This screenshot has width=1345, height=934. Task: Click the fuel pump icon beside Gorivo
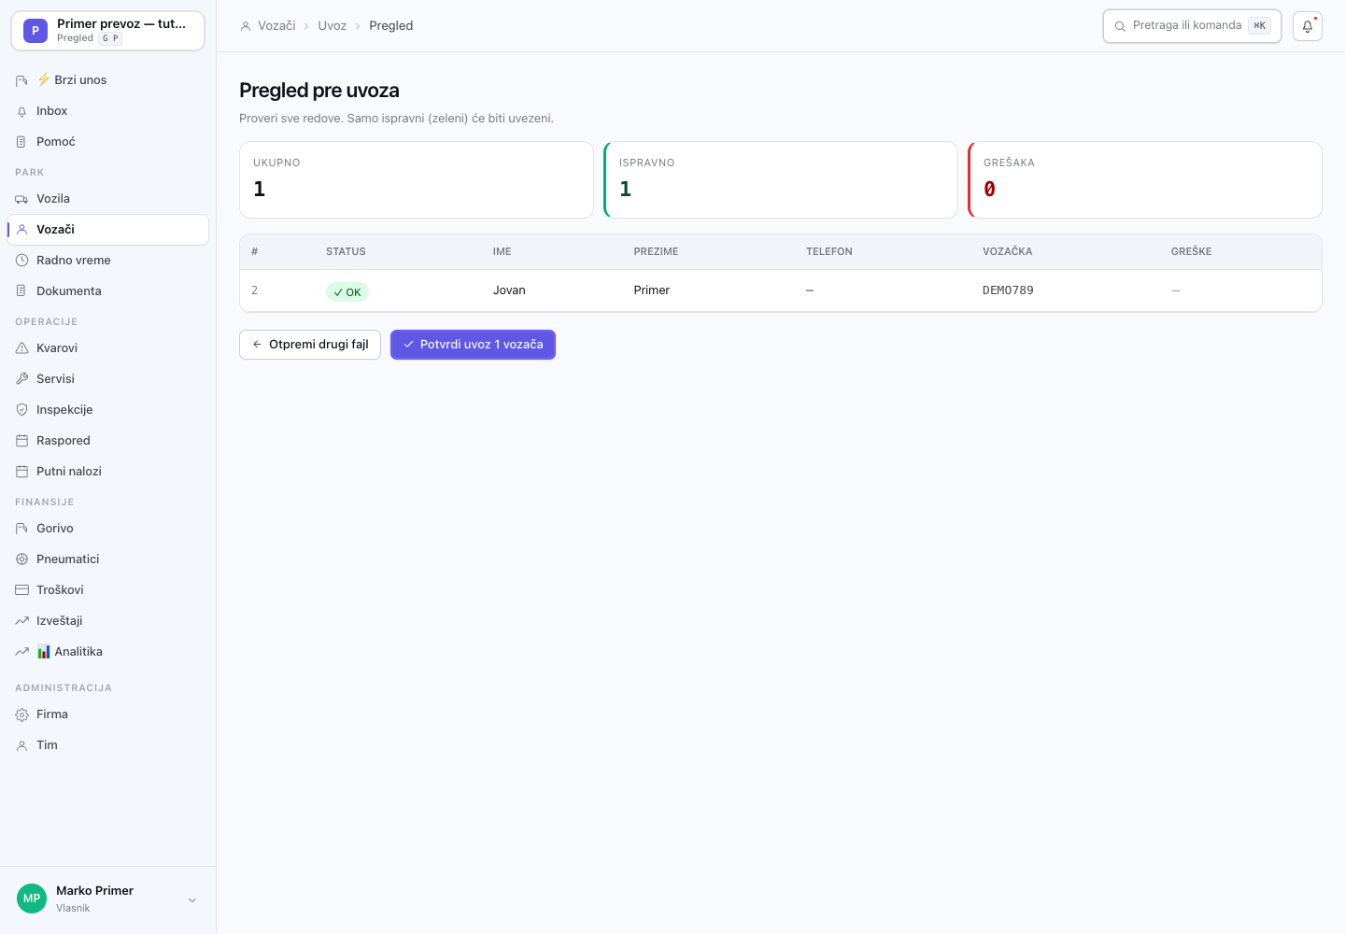[x=21, y=529]
